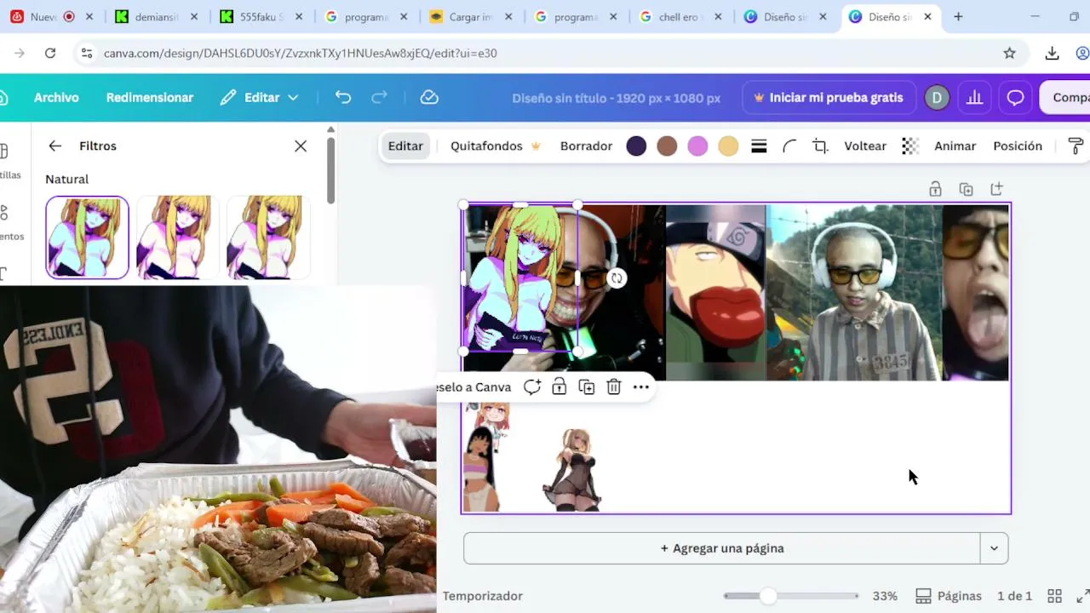
Task: Select the Kakashi anime image on canvas
Action: click(x=716, y=292)
